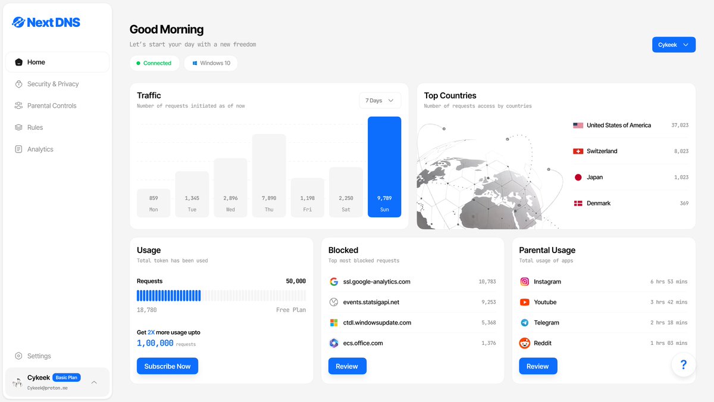
Task: Select the highlighted Sun traffic bar
Action: point(384,167)
